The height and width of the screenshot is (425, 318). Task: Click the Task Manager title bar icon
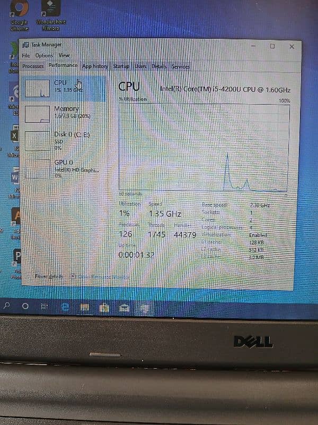point(25,45)
